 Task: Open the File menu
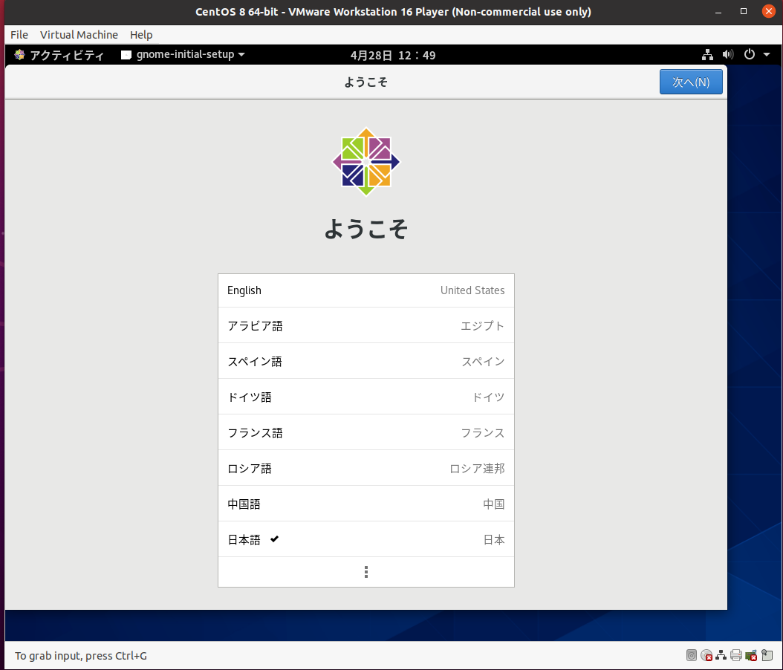point(19,35)
